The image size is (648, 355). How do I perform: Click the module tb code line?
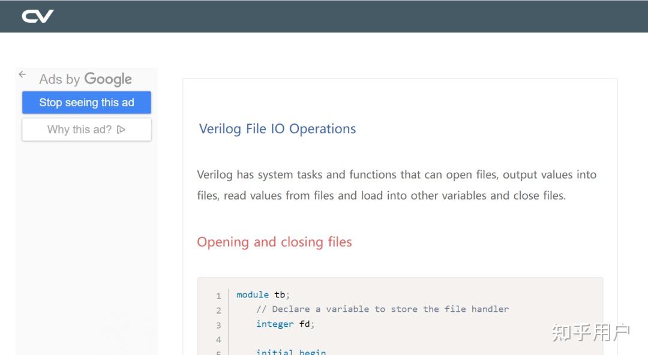(x=263, y=294)
